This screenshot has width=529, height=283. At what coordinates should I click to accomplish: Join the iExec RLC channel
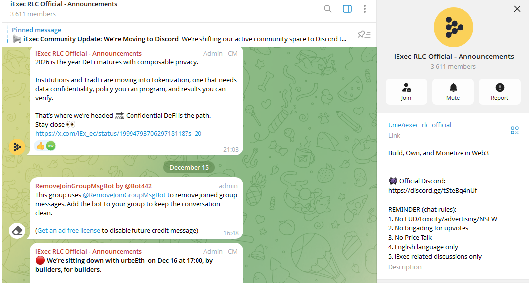406,92
